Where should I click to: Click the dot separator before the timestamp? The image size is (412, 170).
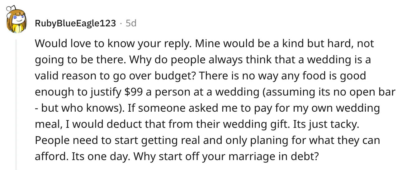pos(121,23)
